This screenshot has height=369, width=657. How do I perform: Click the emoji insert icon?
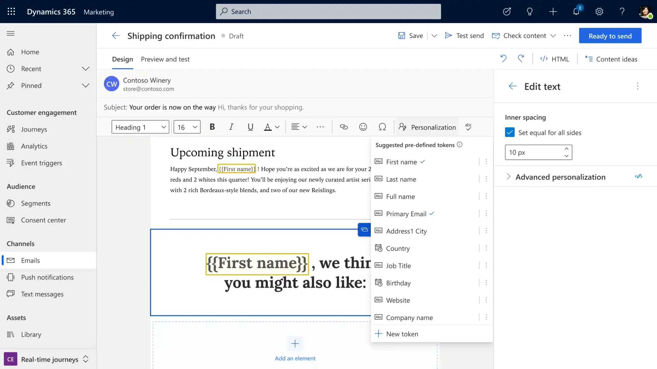pyautogui.click(x=363, y=127)
